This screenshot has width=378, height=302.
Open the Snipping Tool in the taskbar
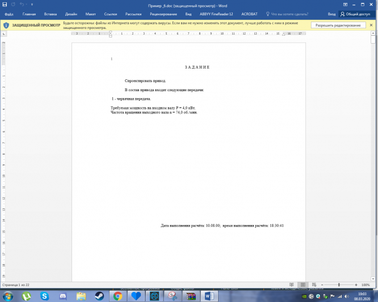[173, 296]
